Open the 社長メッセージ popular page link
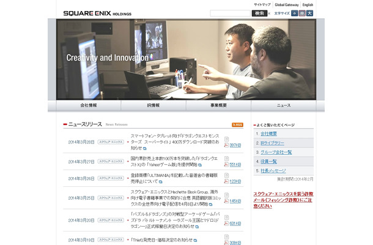373x245 pixels. 273,171
